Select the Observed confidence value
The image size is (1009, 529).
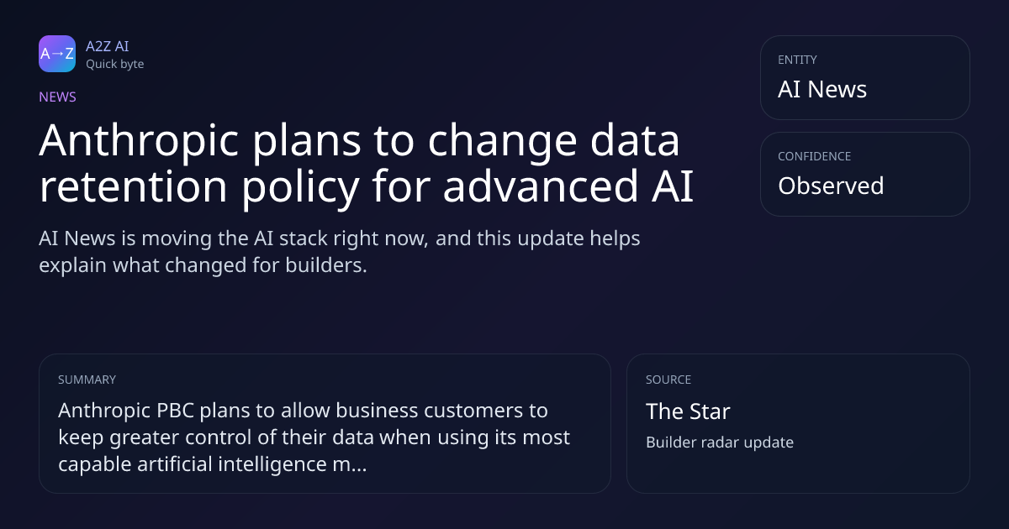click(831, 186)
